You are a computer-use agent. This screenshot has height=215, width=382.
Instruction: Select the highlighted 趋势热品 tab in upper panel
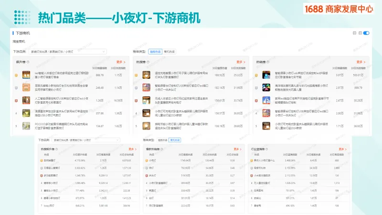tap(155, 51)
